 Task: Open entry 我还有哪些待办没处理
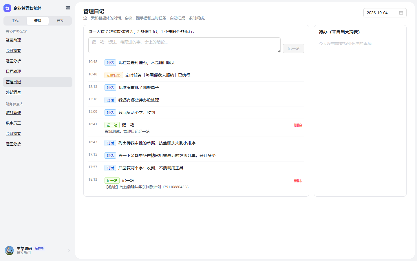pos(139,100)
